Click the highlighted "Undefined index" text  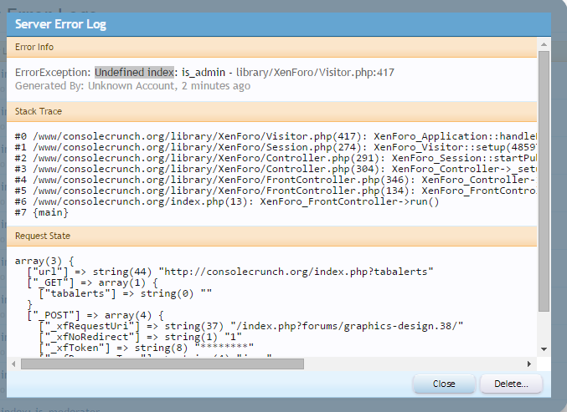pyautogui.click(x=134, y=72)
